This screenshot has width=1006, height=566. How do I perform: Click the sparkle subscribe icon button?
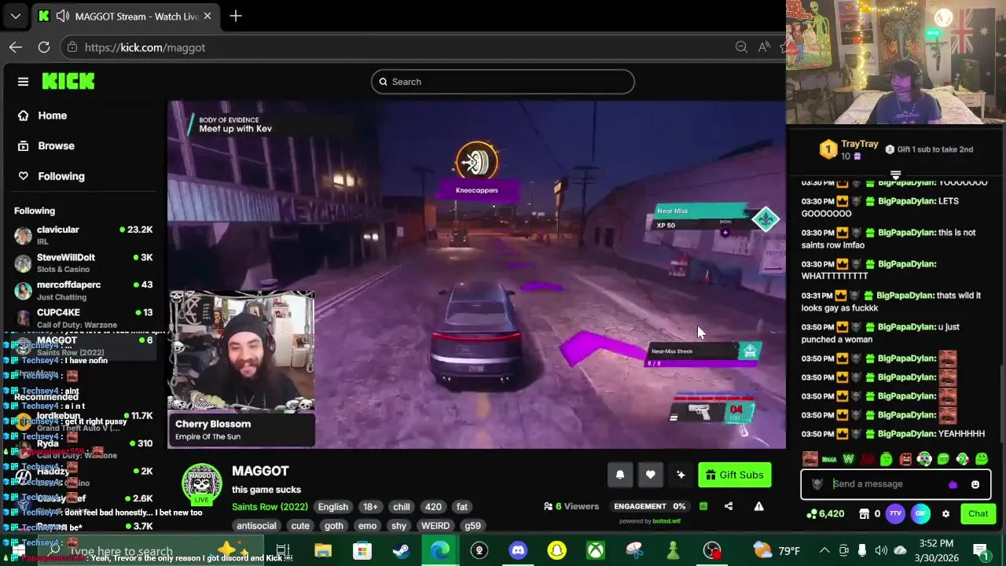(x=681, y=475)
